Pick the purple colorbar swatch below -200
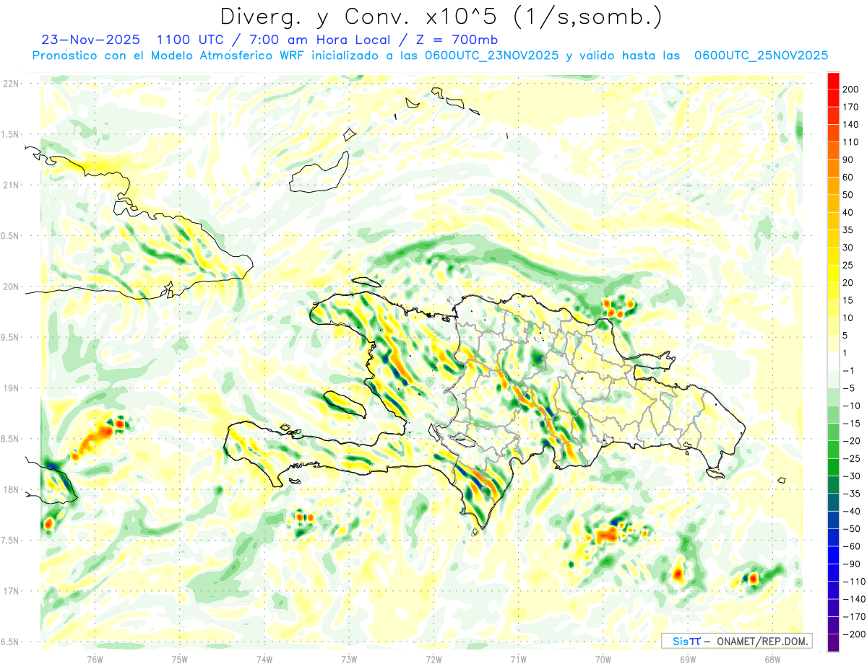867x669 pixels. click(x=833, y=644)
